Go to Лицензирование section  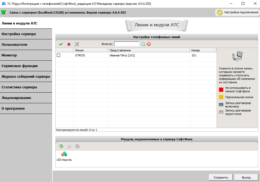click(x=26, y=98)
